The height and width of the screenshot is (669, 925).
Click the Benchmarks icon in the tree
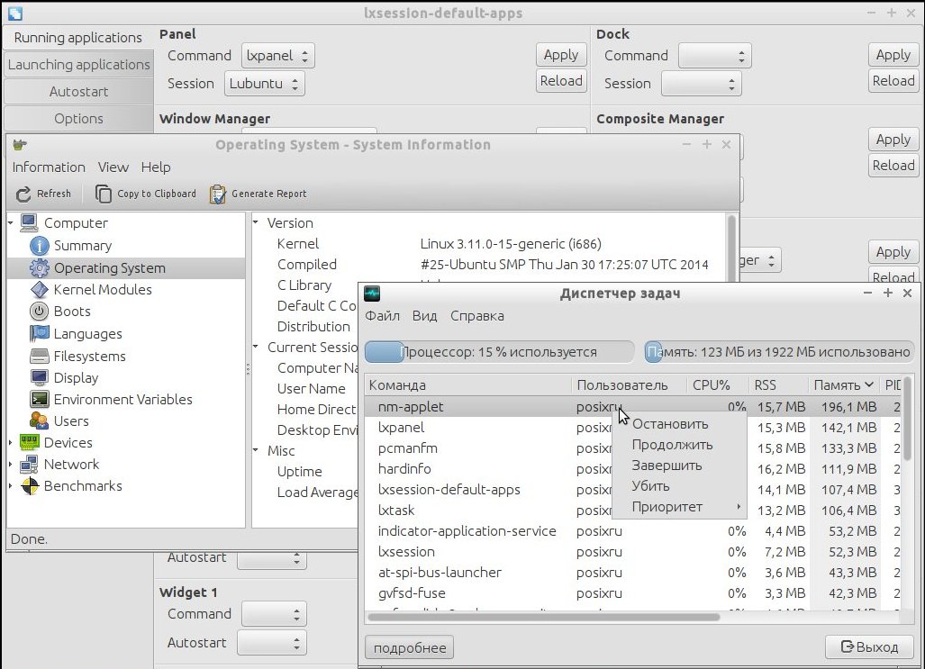(30, 486)
